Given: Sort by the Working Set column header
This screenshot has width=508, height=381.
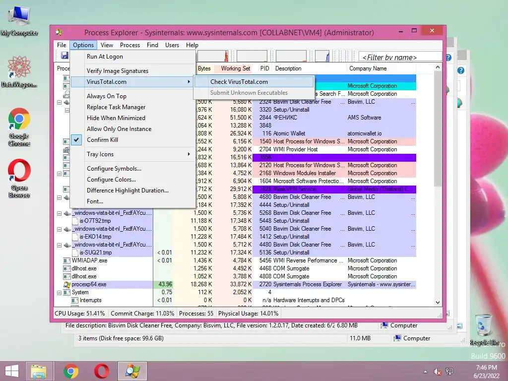Looking at the screenshot, I should [x=233, y=68].
